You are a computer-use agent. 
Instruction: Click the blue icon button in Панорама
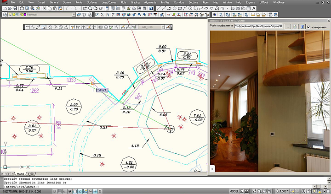coord(302,27)
